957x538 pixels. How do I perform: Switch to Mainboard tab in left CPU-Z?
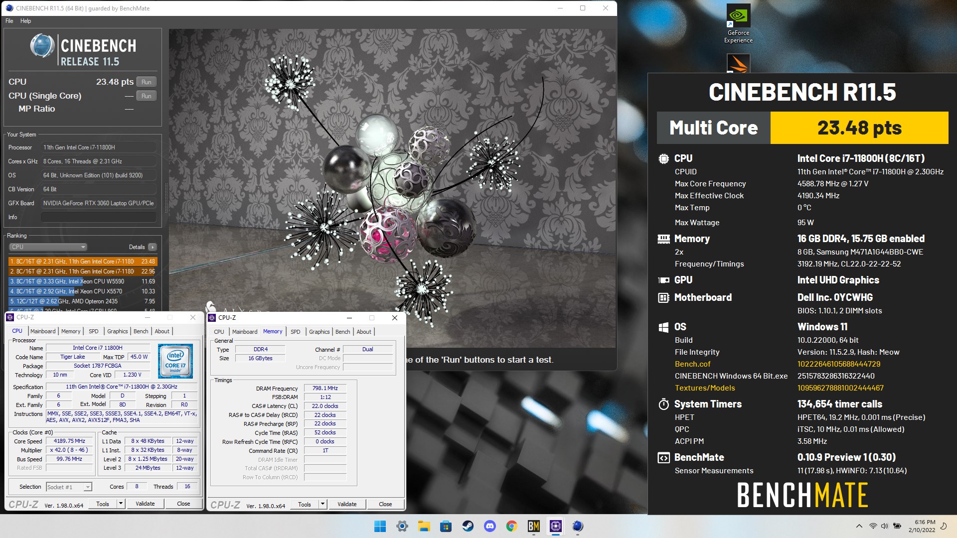[43, 331]
